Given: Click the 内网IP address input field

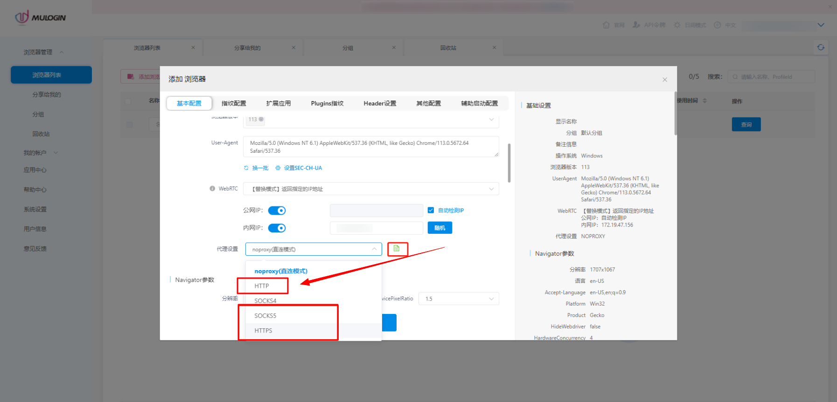Looking at the screenshot, I should [x=377, y=228].
